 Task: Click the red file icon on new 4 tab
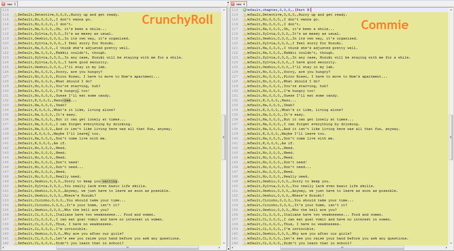point(233,4)
